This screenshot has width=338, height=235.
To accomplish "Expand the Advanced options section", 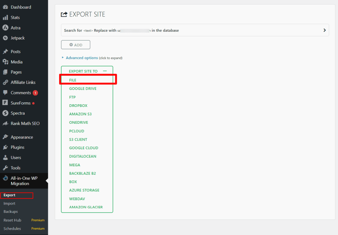I will (x=82, y=57).
